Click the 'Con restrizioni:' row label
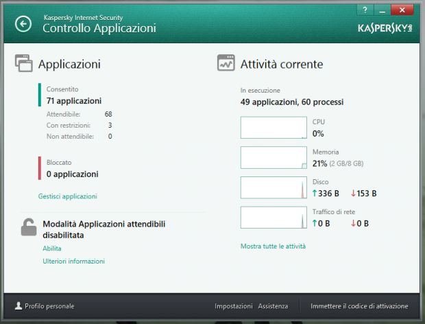This screenshot has height=324, width=425. point(69,125)
